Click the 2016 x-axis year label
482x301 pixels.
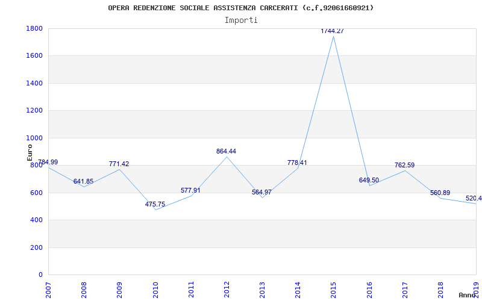(x=369, y=290)
